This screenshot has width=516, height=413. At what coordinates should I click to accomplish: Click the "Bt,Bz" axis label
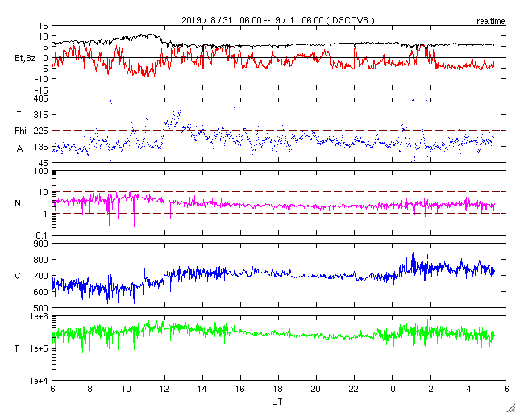pos(25,60)
